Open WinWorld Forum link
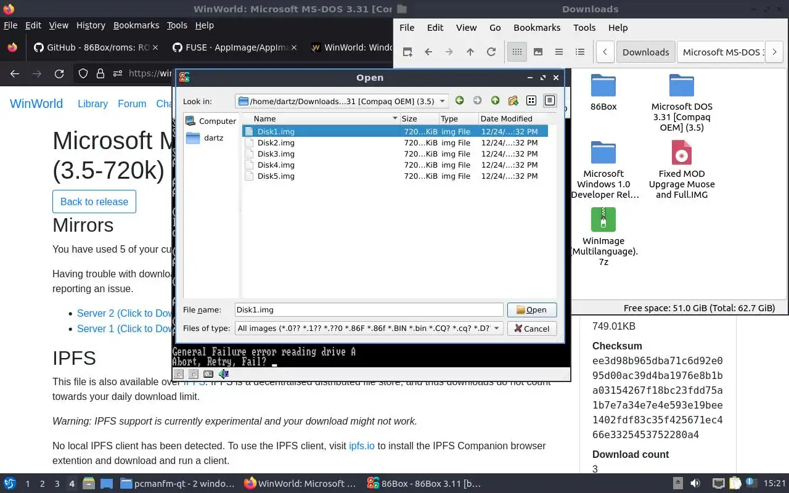 point(132,104)
